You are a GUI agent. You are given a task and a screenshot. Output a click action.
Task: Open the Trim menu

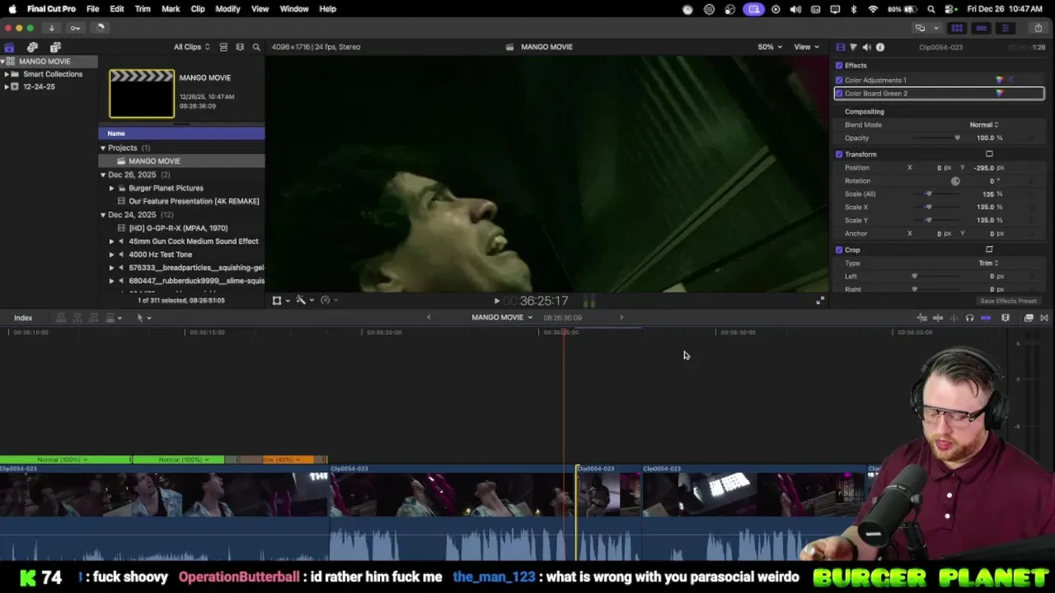pos(143,9)
